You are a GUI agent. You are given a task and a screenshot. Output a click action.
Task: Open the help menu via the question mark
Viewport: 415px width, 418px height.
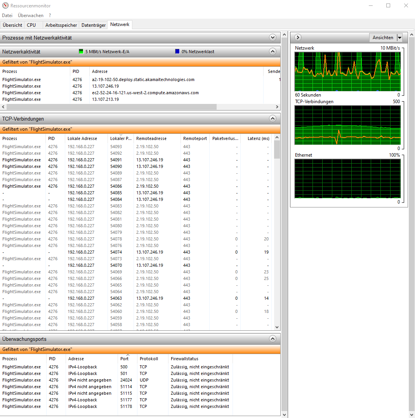(x=49, y=15)
